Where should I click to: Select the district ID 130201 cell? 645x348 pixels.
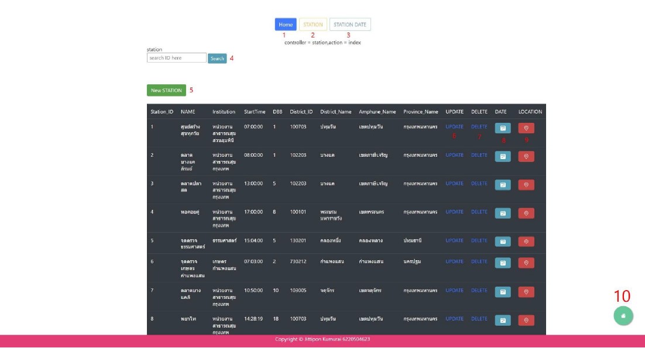298,241
